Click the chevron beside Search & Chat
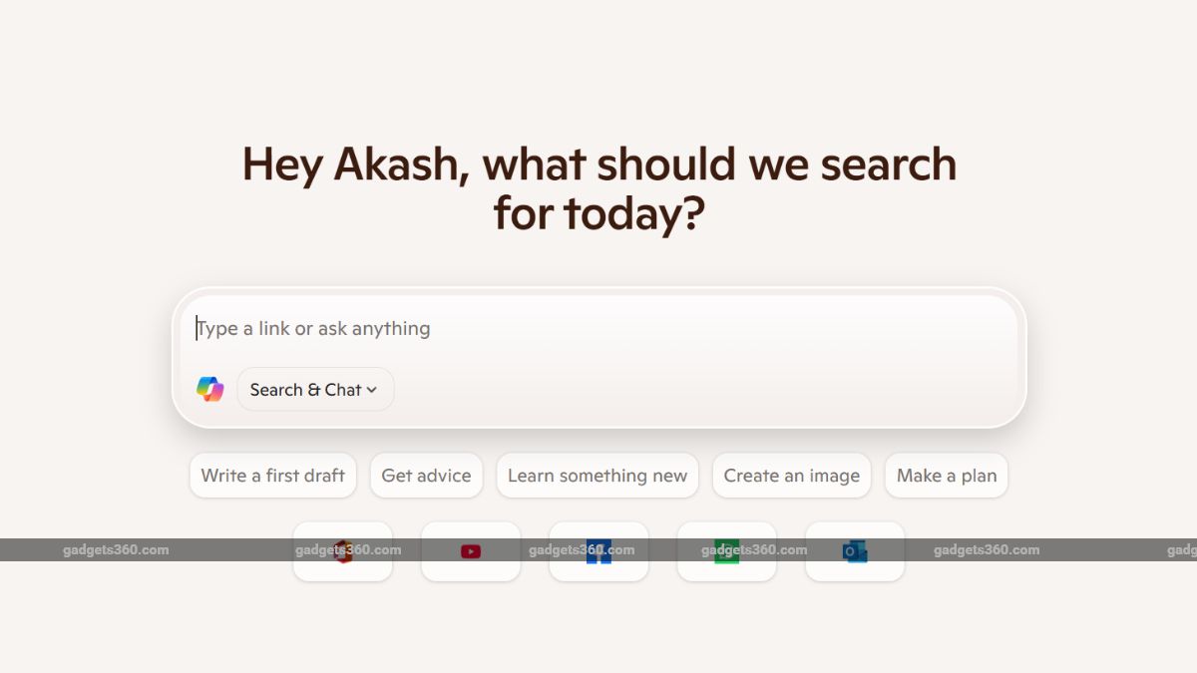 (x=372, y=391)
